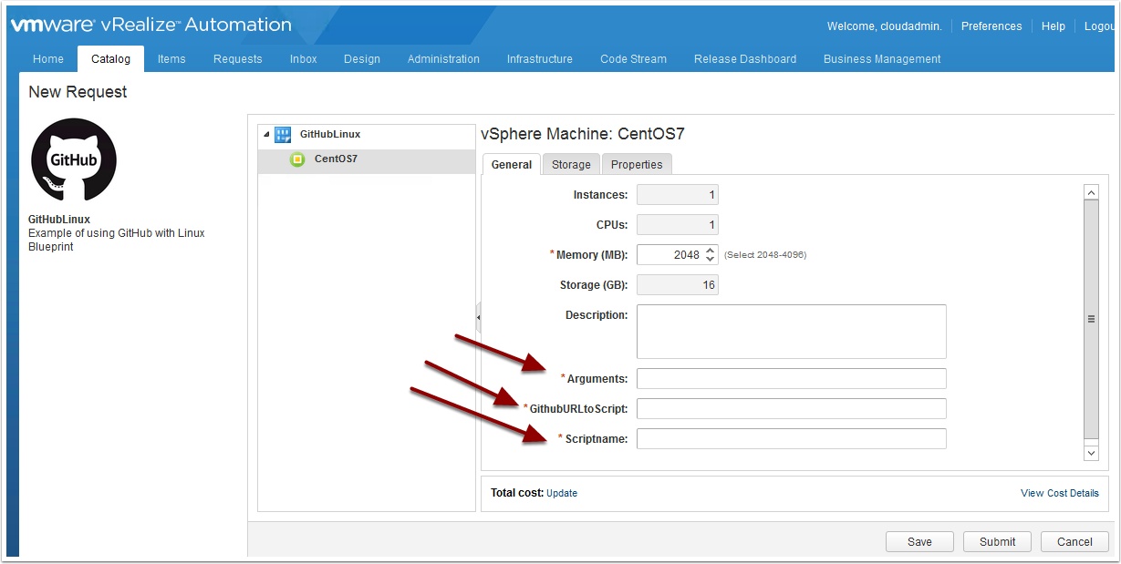
Task: Switch to the Properties tab
Action: click(637, 164)
